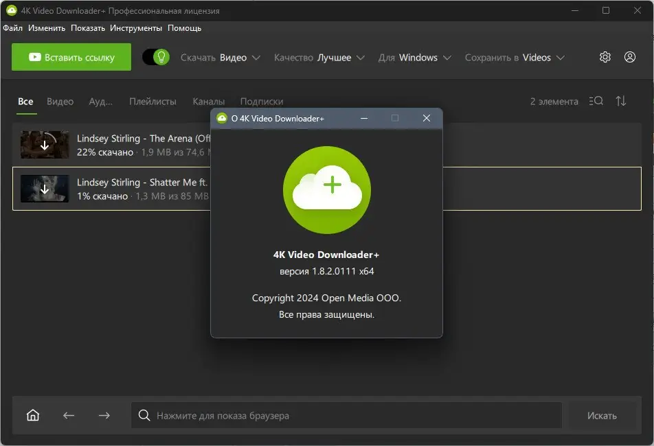Click the Shatter Me video thumbnail
Image resolution: width=654 pixels, height=446 pixels.
[45, 189]
